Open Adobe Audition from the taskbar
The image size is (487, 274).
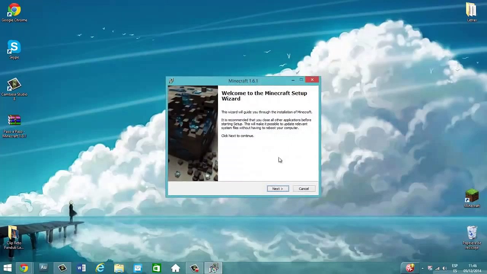pyautogui.click(x=43, y=268)
